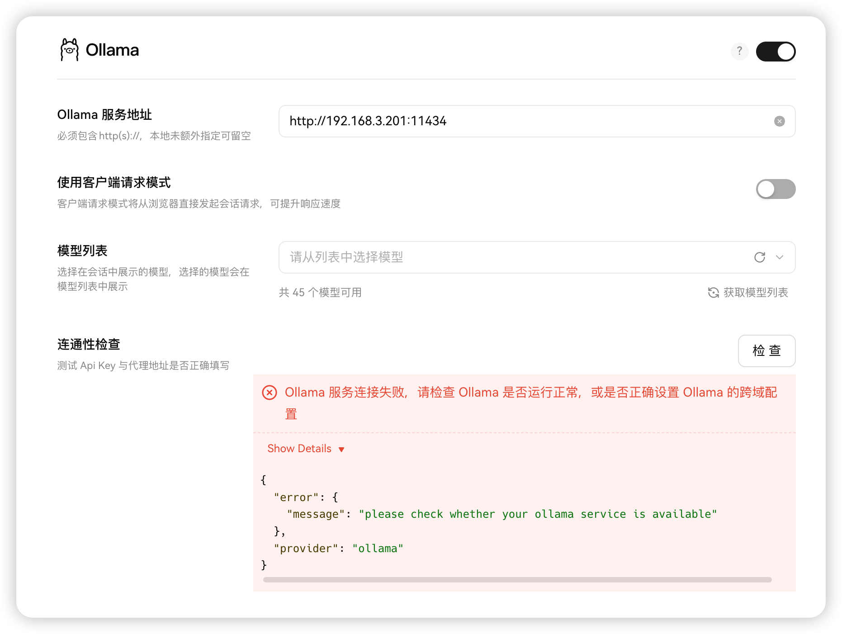Click the Ollama llama logo icon
Image resolution: width=842 pixels, height=634 pixels.
tap(69, 50)
